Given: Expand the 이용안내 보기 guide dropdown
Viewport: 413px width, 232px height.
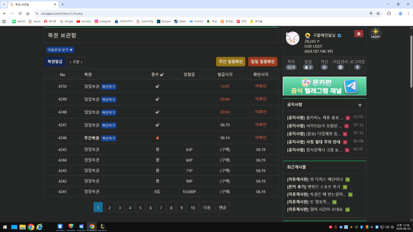Looking at the screenshot, I should pos(60,50).
